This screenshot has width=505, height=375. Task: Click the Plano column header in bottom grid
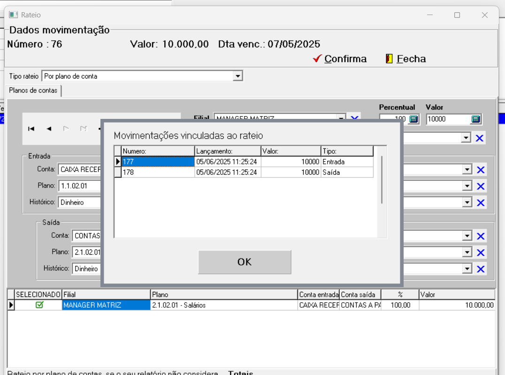[x=224, y=294]
